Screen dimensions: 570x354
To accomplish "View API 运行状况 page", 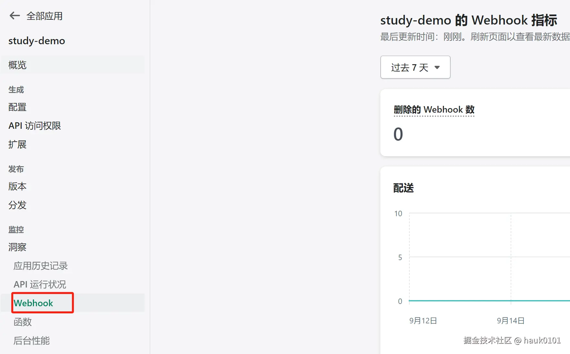I will tap(40, 284).
